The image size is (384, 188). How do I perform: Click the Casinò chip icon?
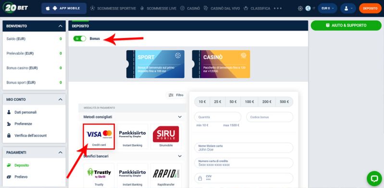(182, 8)
